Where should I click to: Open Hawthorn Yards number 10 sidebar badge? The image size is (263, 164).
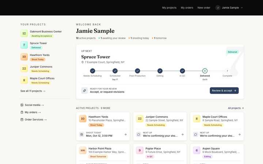point(24,57)
